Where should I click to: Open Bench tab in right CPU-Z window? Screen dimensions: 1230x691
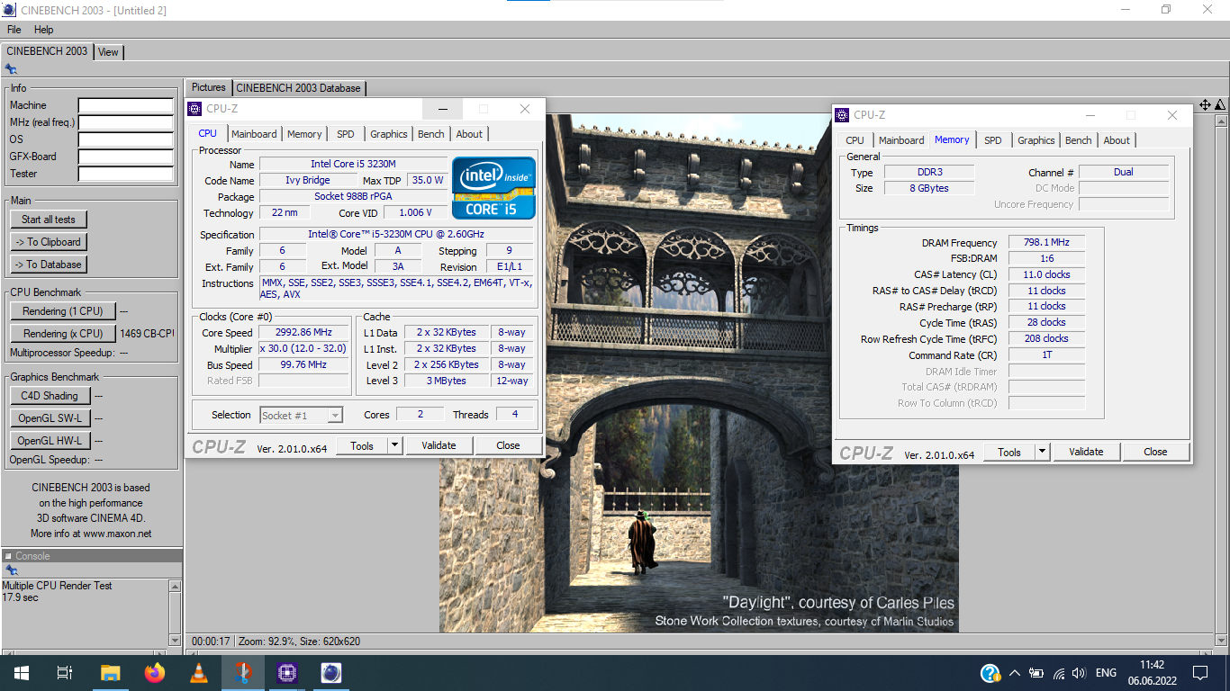tap(1078, 140)
